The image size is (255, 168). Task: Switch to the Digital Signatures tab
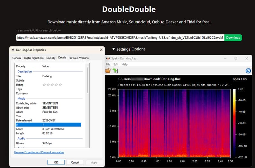coord(34,58)
